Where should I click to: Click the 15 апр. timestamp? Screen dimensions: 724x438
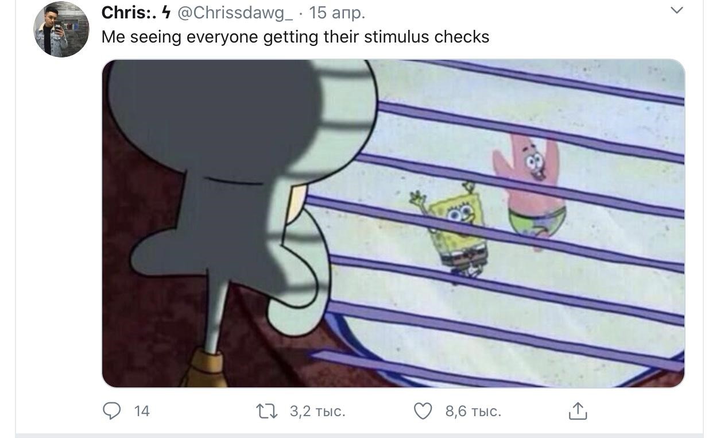(x=337, y=13)
